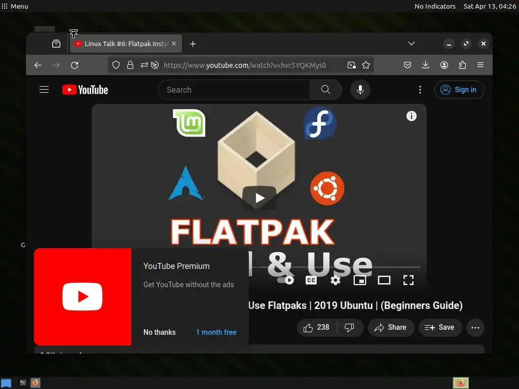This screenshot has width=519, height=389.
Task: Play the Flatpak video
Action: click(259, 198)
